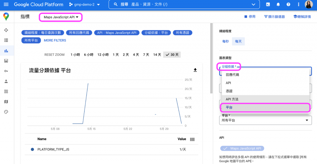The width and height of the screenshot is (317, 164).
Task: Click the Google Cloud Platform title
Action: pos(39,4)
